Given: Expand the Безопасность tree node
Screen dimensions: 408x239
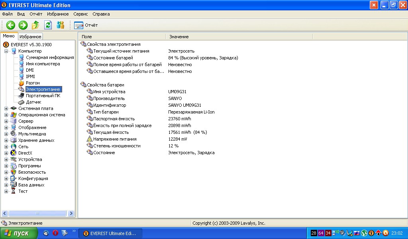Looking at the screenshot, I should pyautogui.click(x=6, y=172).
